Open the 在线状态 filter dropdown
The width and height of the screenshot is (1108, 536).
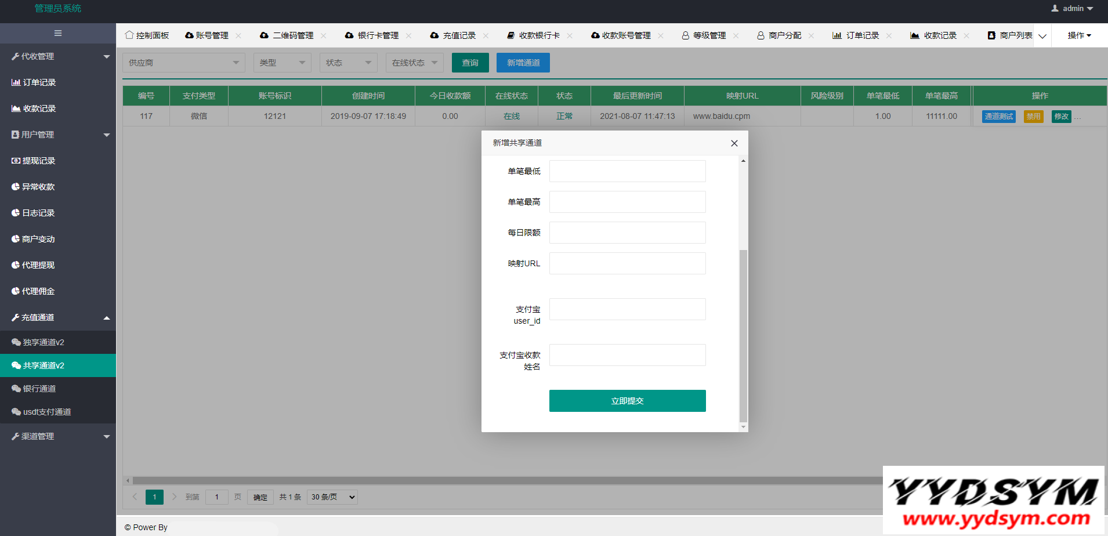(x=415, y=63)
